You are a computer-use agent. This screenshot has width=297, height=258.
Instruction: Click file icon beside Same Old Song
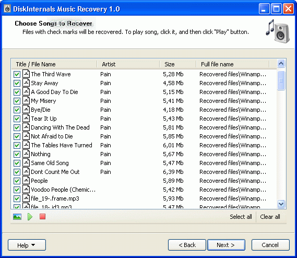click(x=26, y=162)
